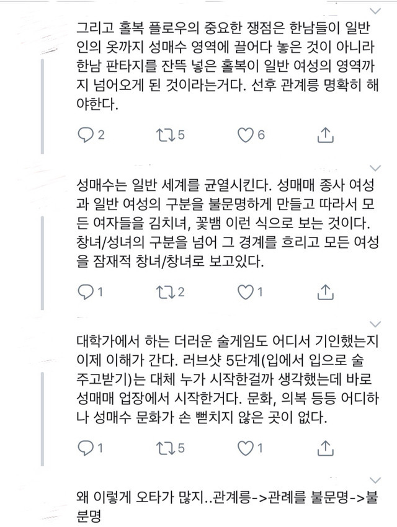Like the tweet with 6 likes
The image size is (397, 527).
point(247,135)
